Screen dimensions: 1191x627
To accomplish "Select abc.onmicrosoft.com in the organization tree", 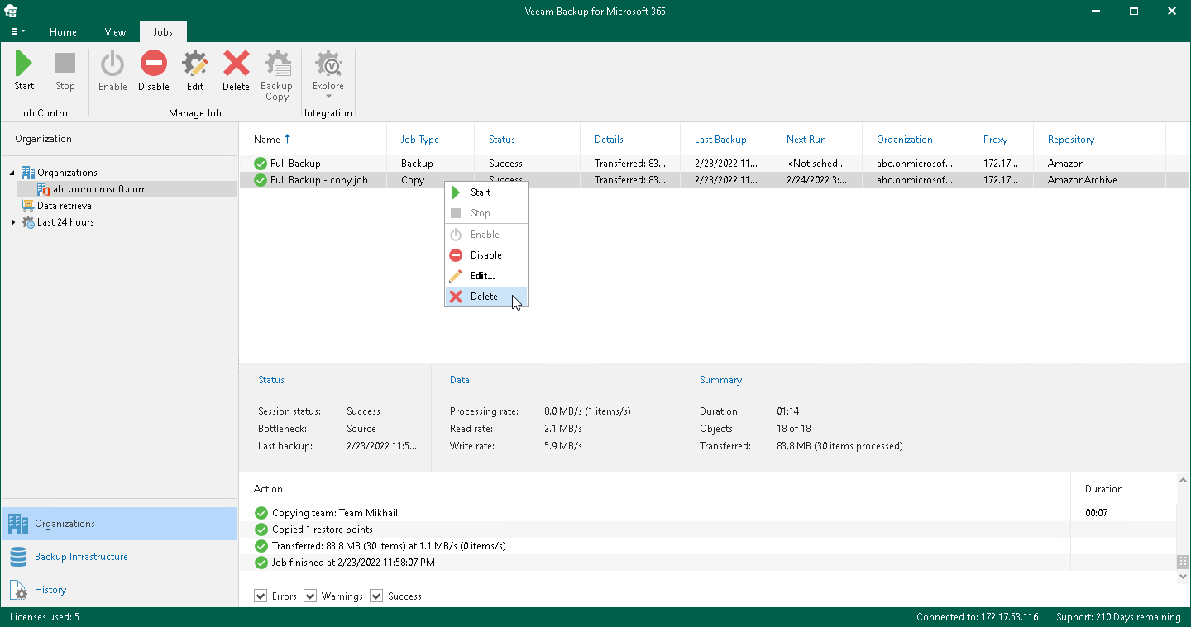I will 100,189.
